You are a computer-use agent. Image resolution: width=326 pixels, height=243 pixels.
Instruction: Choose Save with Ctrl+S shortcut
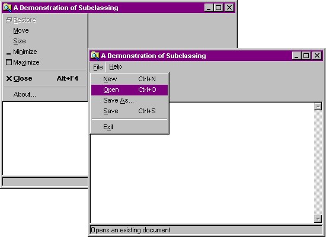[x=129, y=111]
